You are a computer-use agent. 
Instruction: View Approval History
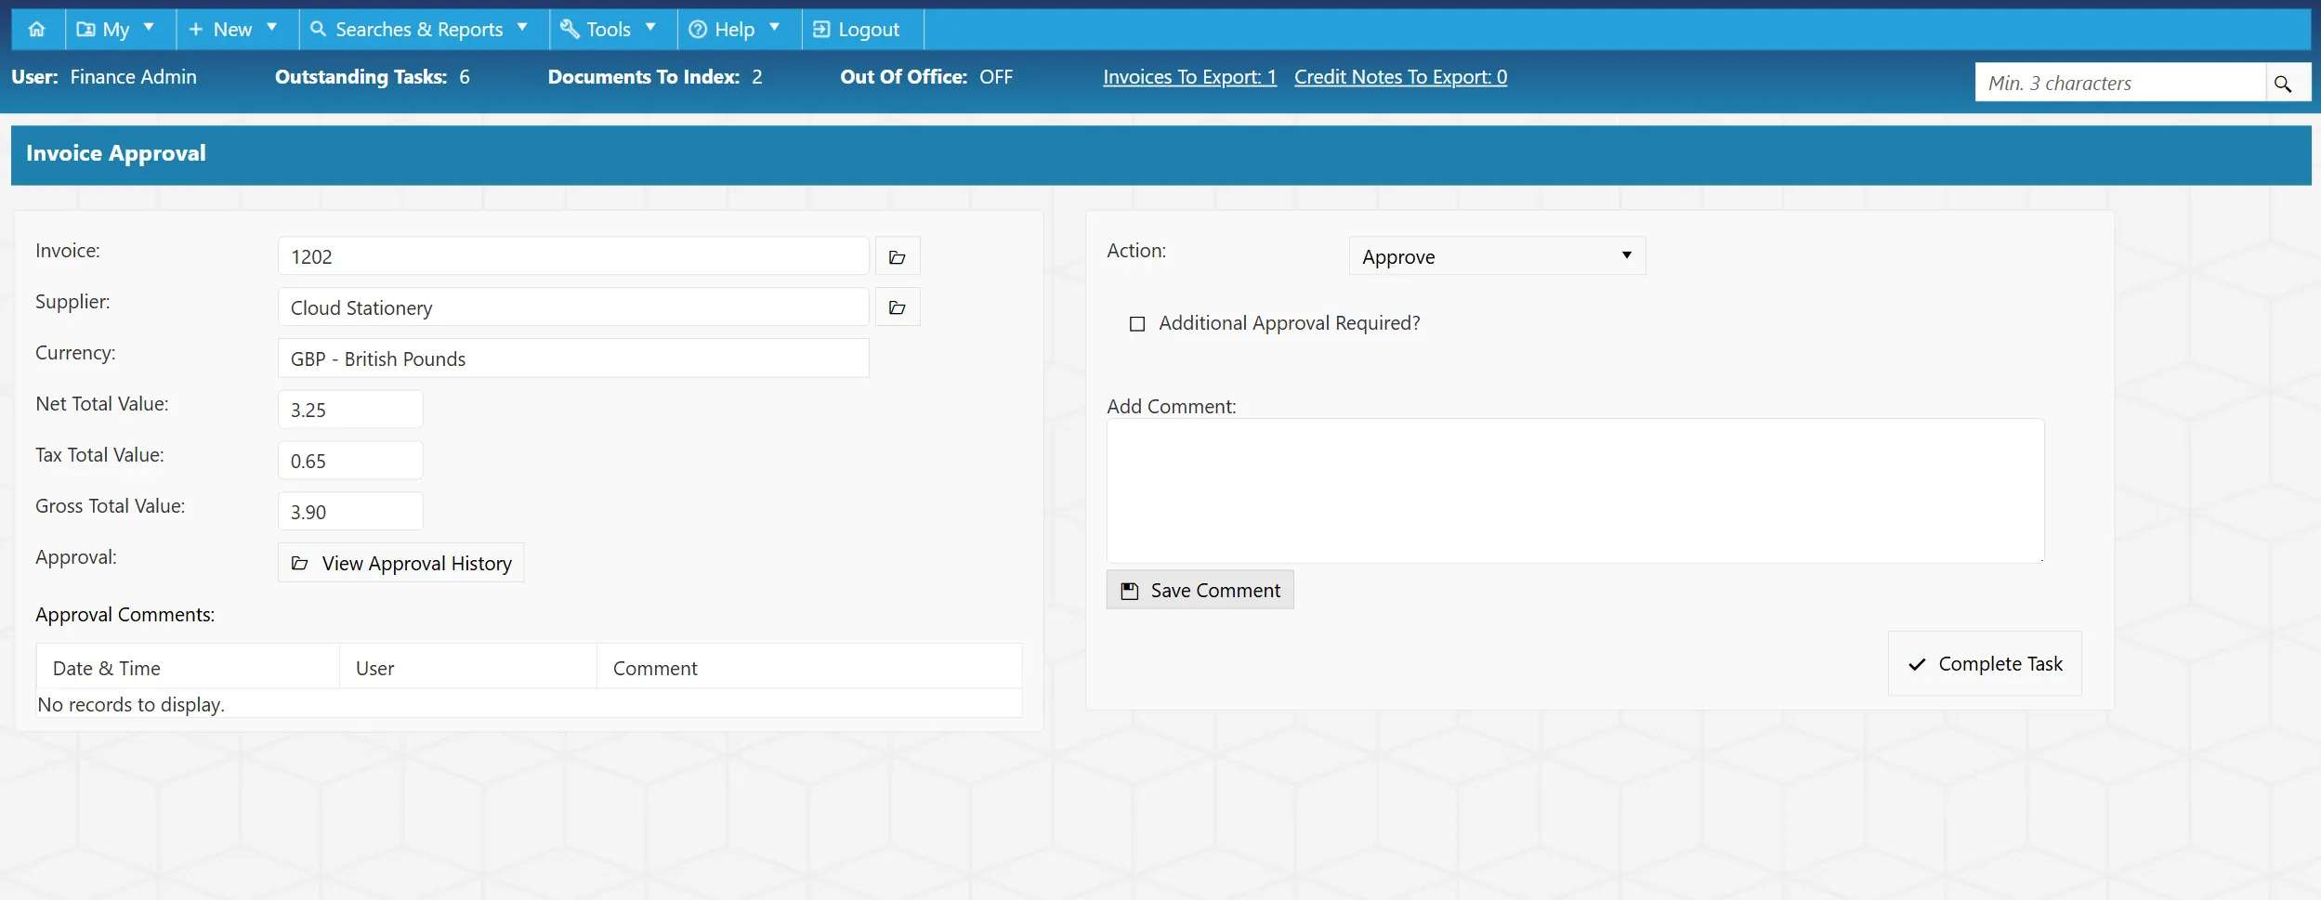(x=401, y=563)
